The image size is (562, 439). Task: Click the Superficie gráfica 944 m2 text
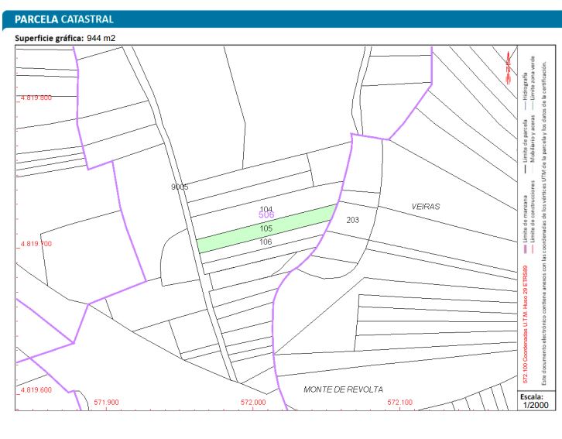pos(65,38)
